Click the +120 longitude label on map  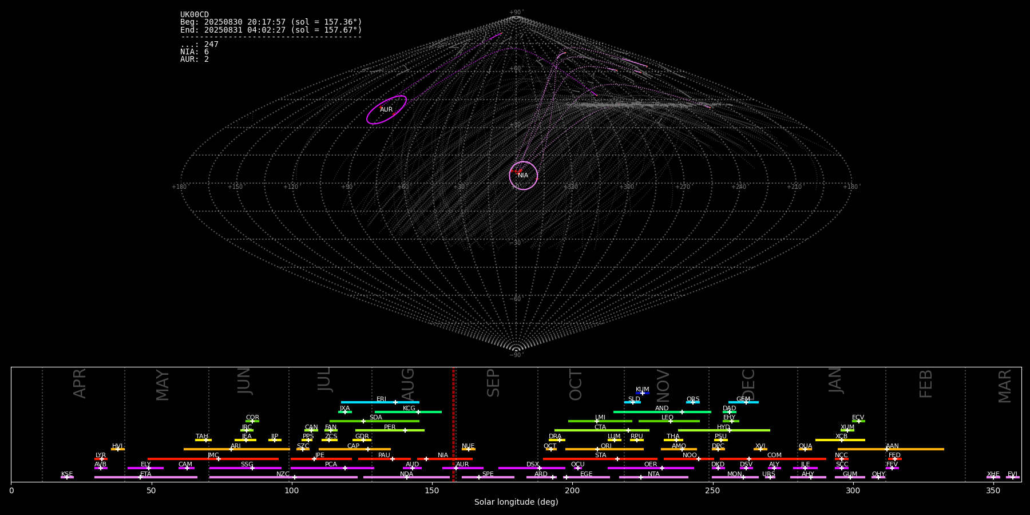coord(291,187)
